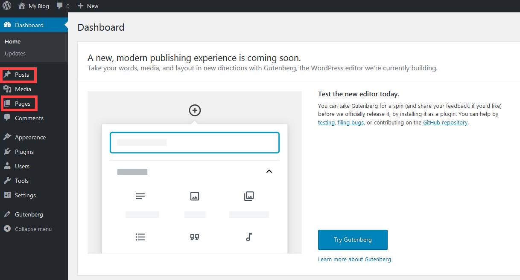The height and width of the screenshot is (280, 520).
Task: Click the Posts pushpin icon
Action: pos(7,75)
